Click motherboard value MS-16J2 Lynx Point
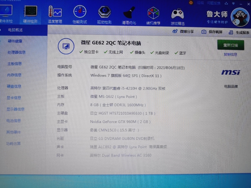Screen dimensions: 251x188 (113, 96)
